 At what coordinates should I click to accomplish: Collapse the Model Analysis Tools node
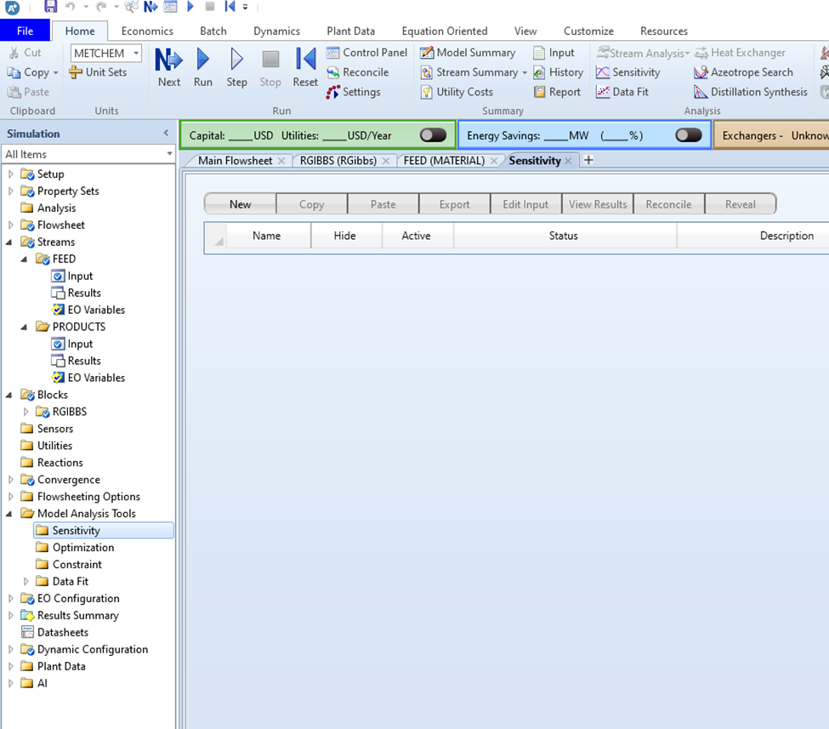9,513
